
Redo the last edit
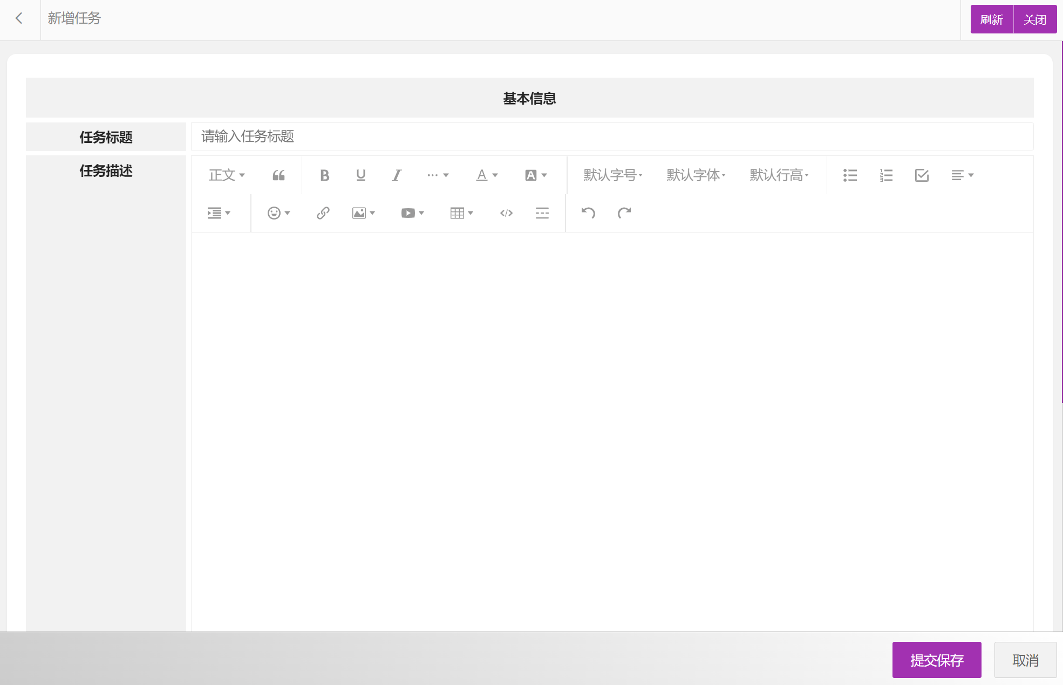click(x=624, y=213)
